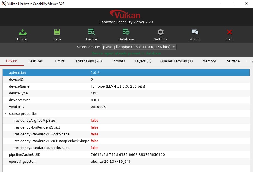Select the deviceType row
253x172 pixels.
[x=126, y=93]
